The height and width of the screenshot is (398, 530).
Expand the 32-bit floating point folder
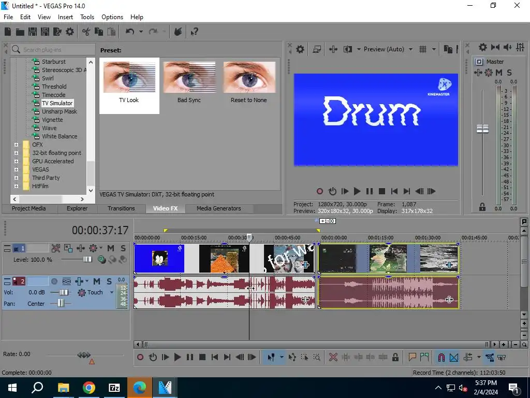tap(16, 153)
